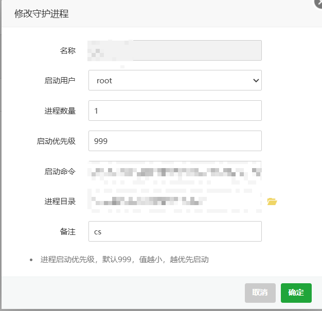Click the 进程目录 label
The image size is (322, 311).
click(x=60, y=202)
